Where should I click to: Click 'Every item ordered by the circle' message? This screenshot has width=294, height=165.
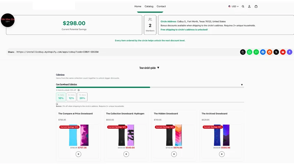click(x=150, y=40)
